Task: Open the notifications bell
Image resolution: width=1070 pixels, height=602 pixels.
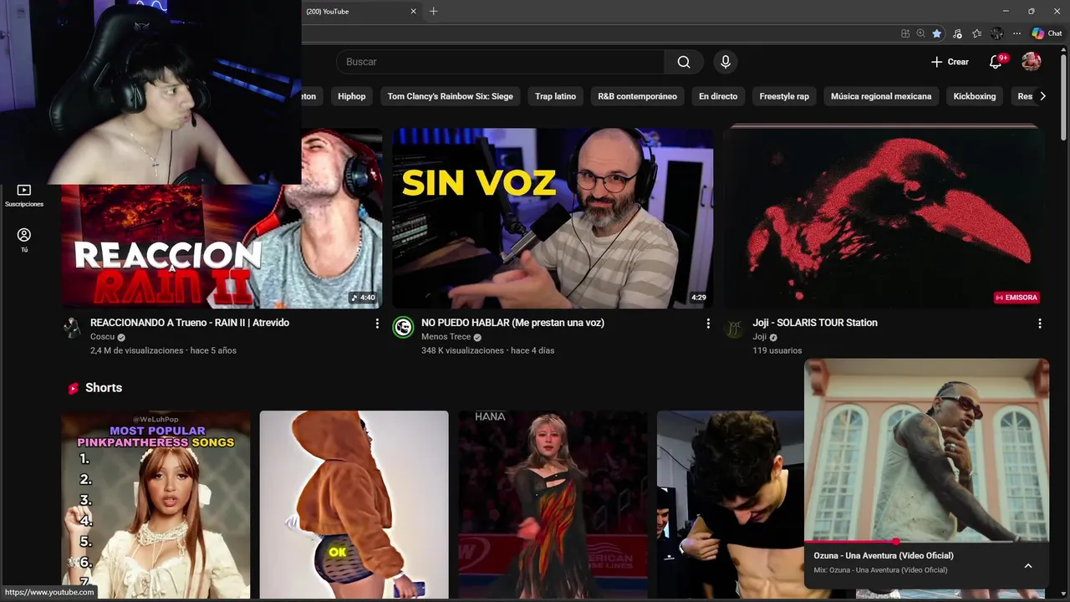Action: (995, 62)
